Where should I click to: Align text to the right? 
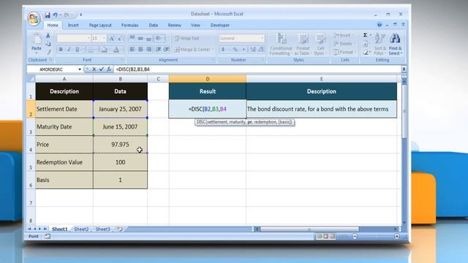148,50
